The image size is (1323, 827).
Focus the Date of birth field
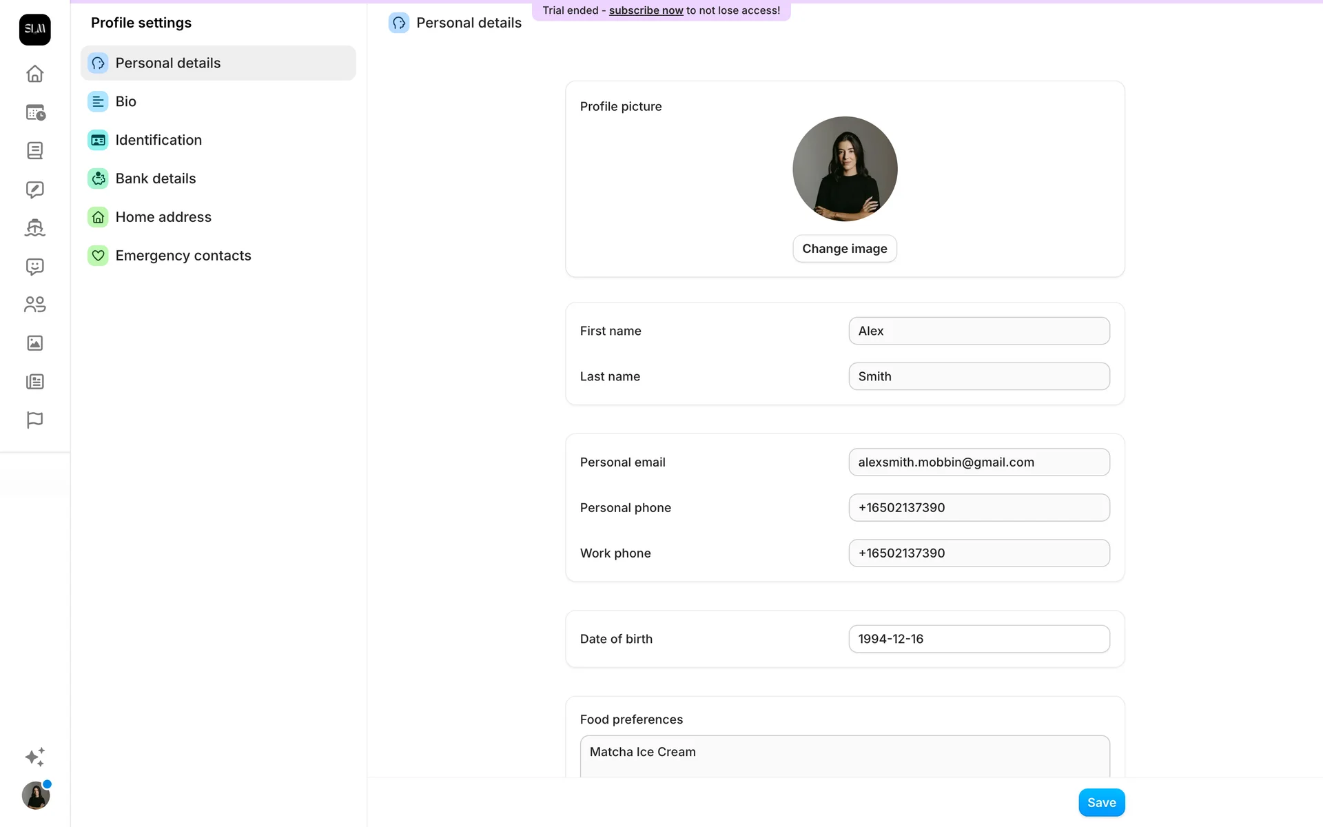coord(978,639)
